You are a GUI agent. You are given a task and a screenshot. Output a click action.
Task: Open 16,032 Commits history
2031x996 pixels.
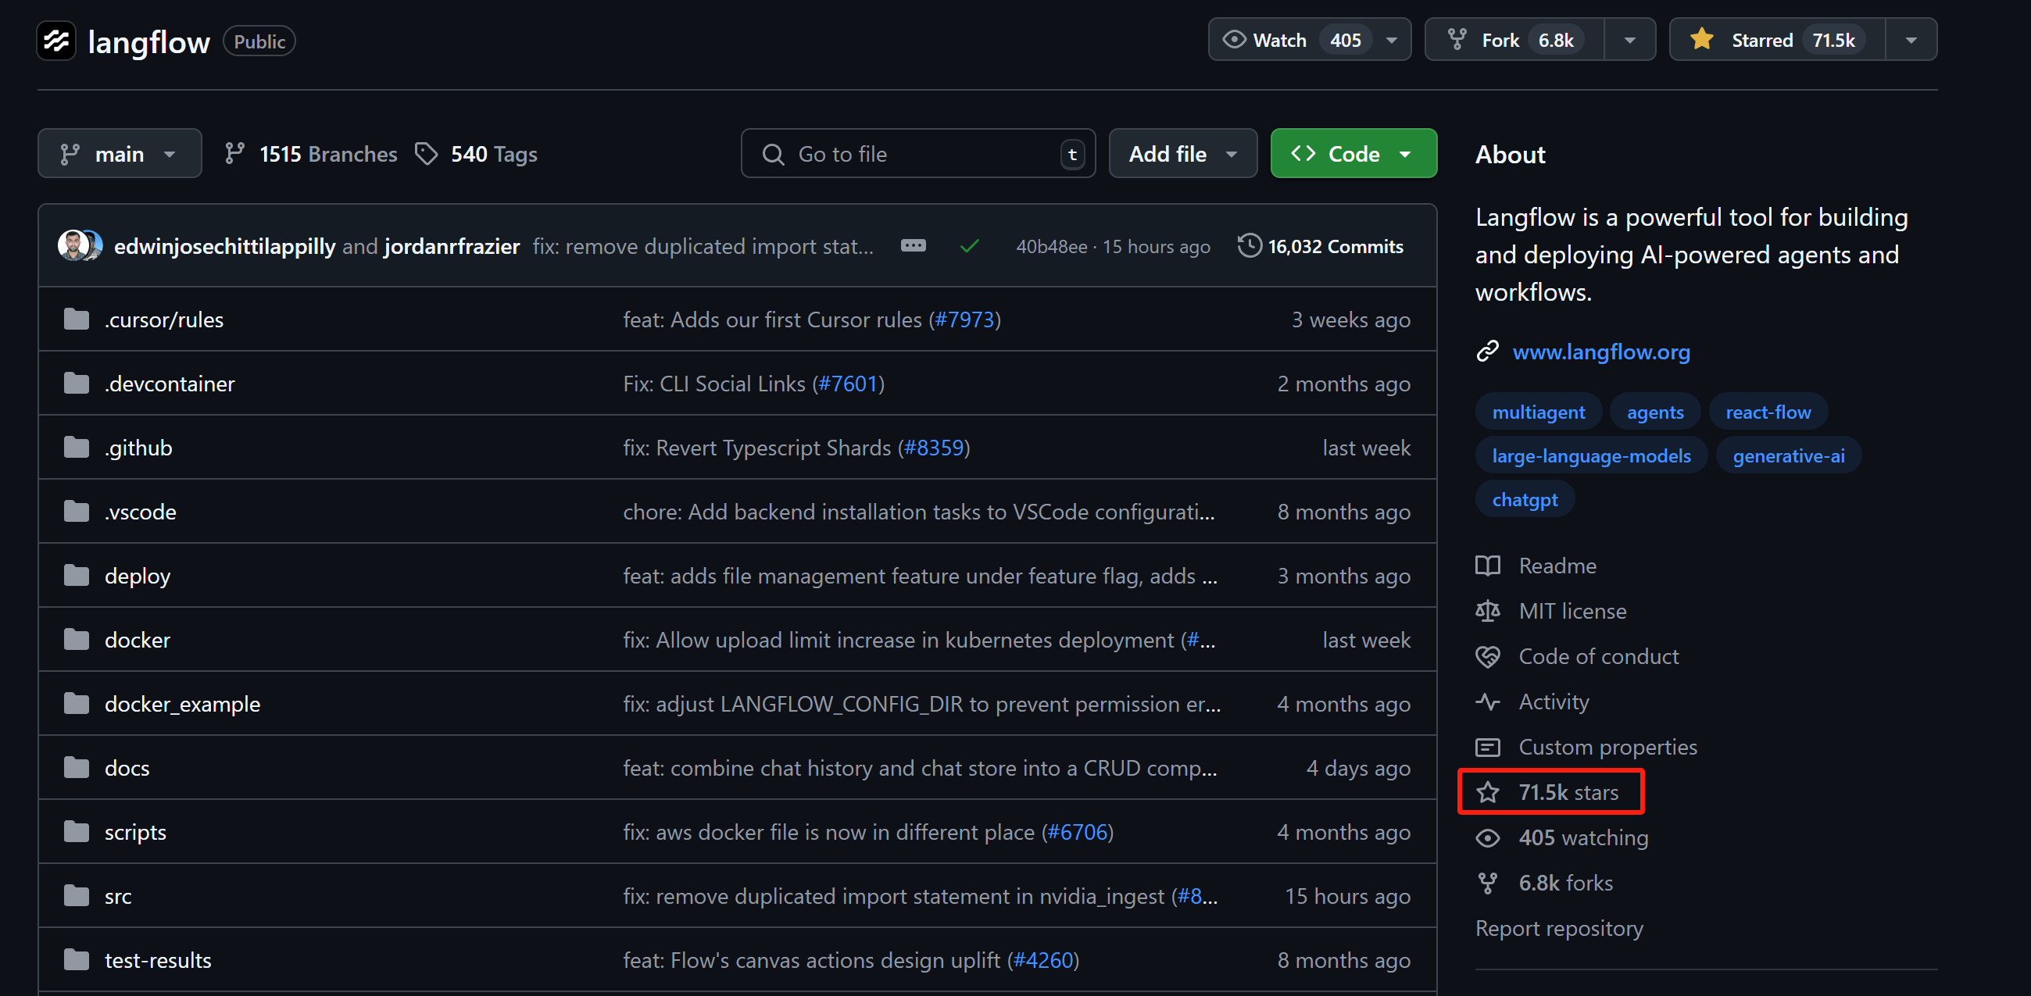tap(1321, 246)
